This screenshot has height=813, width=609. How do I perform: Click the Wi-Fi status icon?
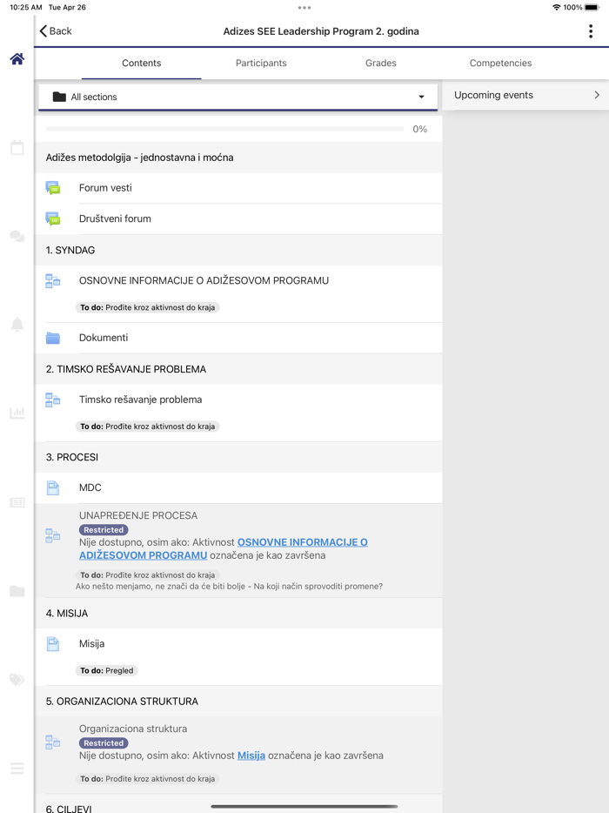557,7
